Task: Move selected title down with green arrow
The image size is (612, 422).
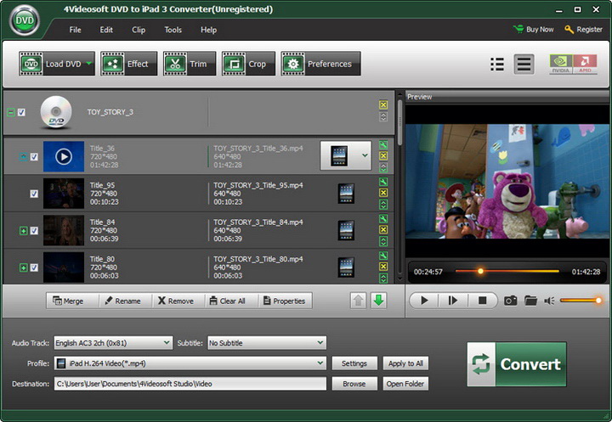Action: pos(378,301)
